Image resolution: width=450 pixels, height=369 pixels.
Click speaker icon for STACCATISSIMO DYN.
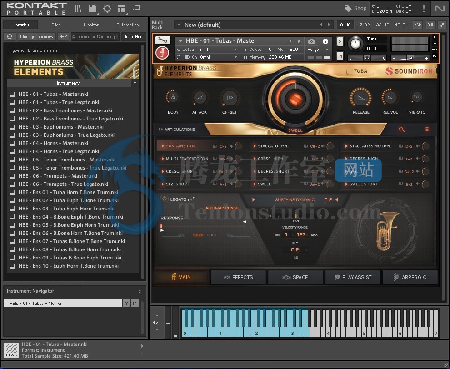[x=418, y=146]
